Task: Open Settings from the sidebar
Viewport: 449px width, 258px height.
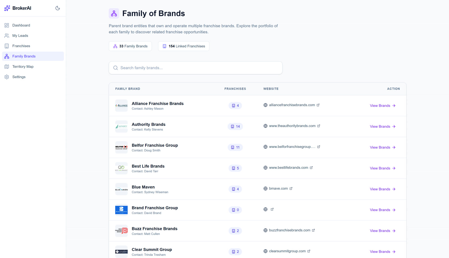Action: click(x=19, y=77)
